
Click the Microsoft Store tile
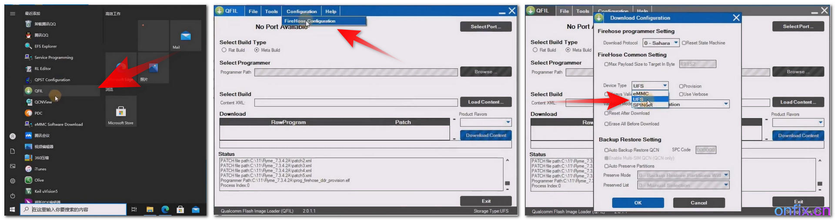coord(121,113)
